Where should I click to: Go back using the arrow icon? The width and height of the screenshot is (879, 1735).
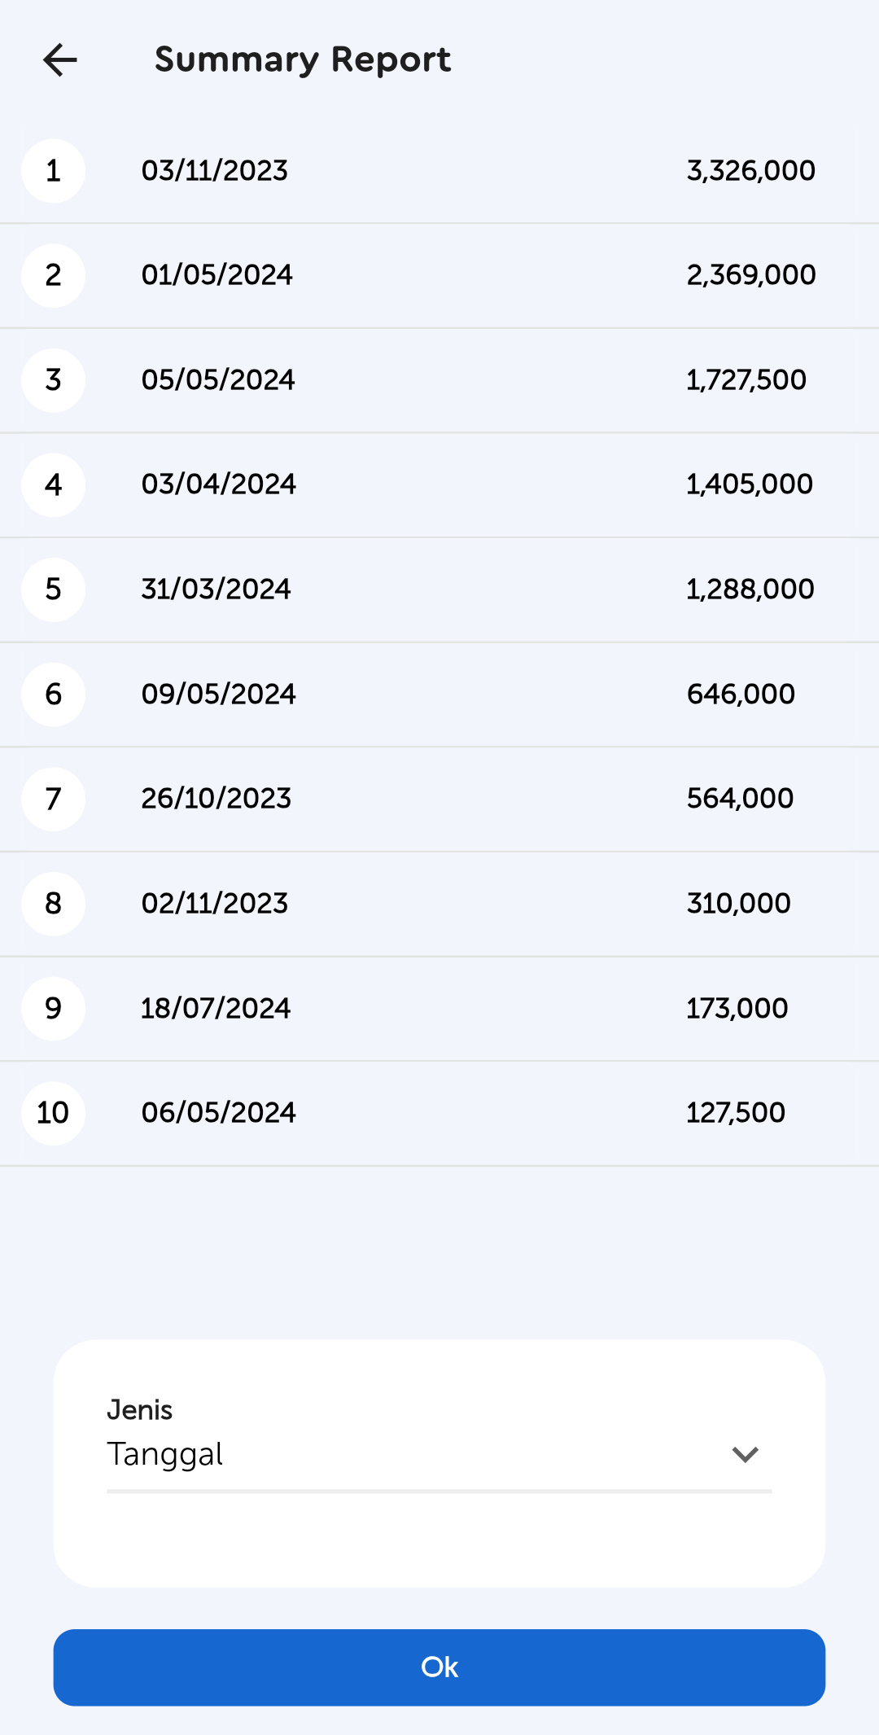coord(60,60)
